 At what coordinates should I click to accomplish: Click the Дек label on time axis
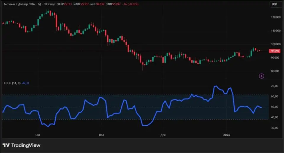(x=163, y=135)
